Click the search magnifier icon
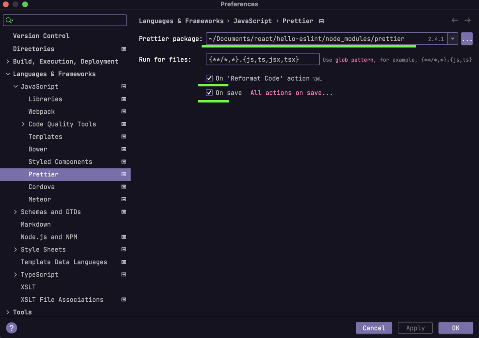This screenshot has height=338, width=479. pyautogui.click(x=9, y=20)
